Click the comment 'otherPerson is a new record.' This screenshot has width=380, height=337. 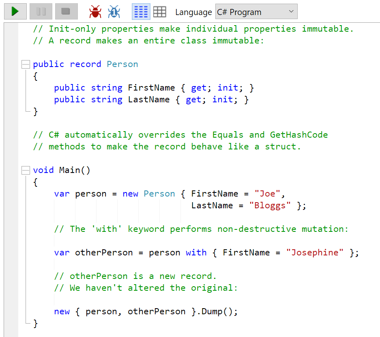coord(135,276)
